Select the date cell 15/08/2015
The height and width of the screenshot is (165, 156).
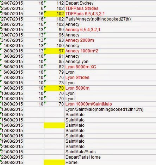(12, 120)
